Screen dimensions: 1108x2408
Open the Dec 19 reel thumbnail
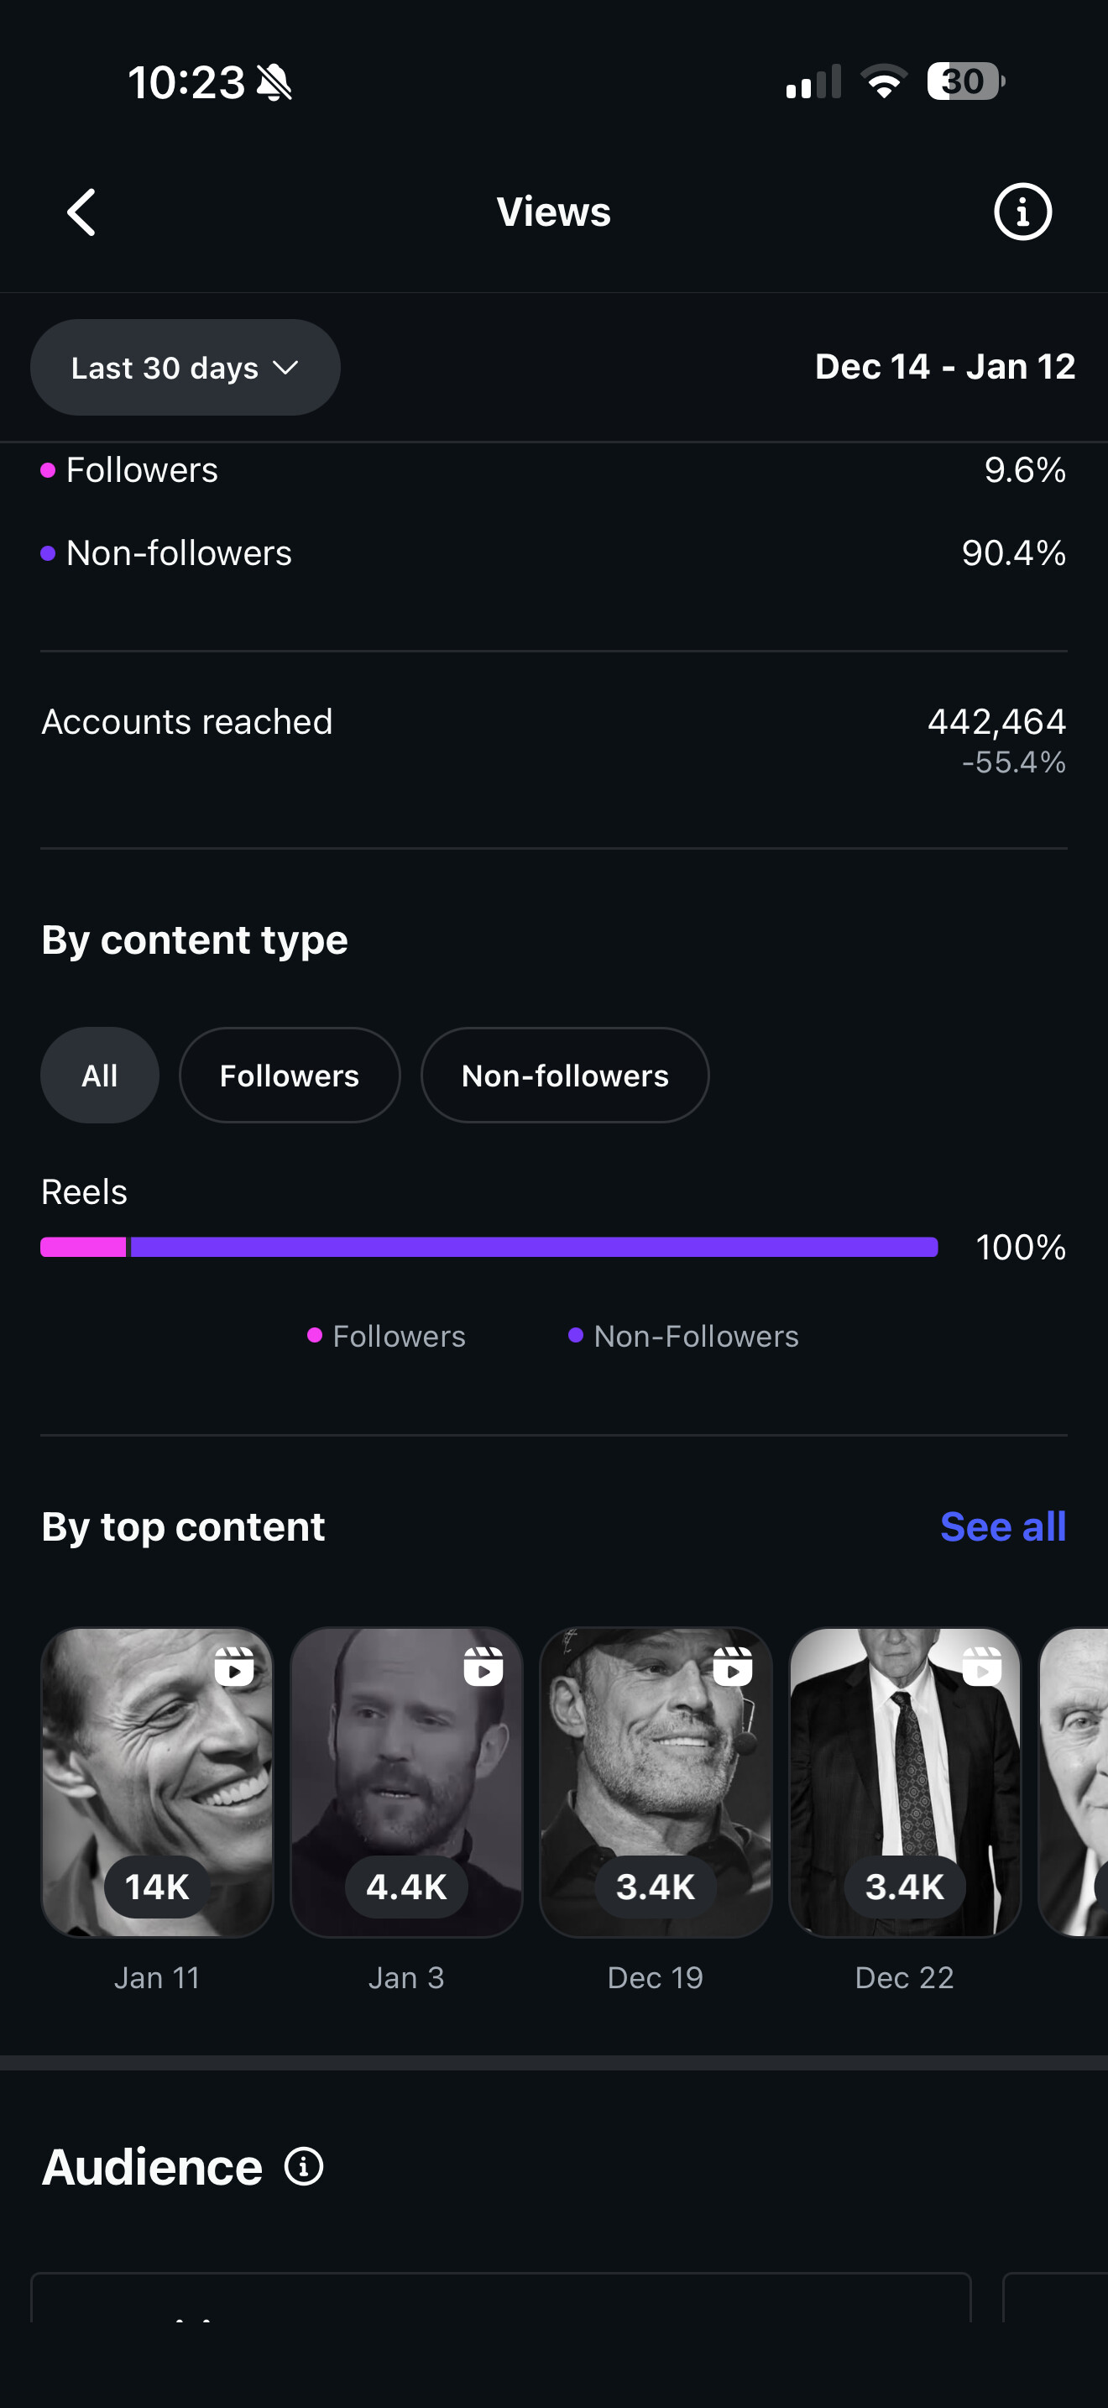(x=656, y=1781)
